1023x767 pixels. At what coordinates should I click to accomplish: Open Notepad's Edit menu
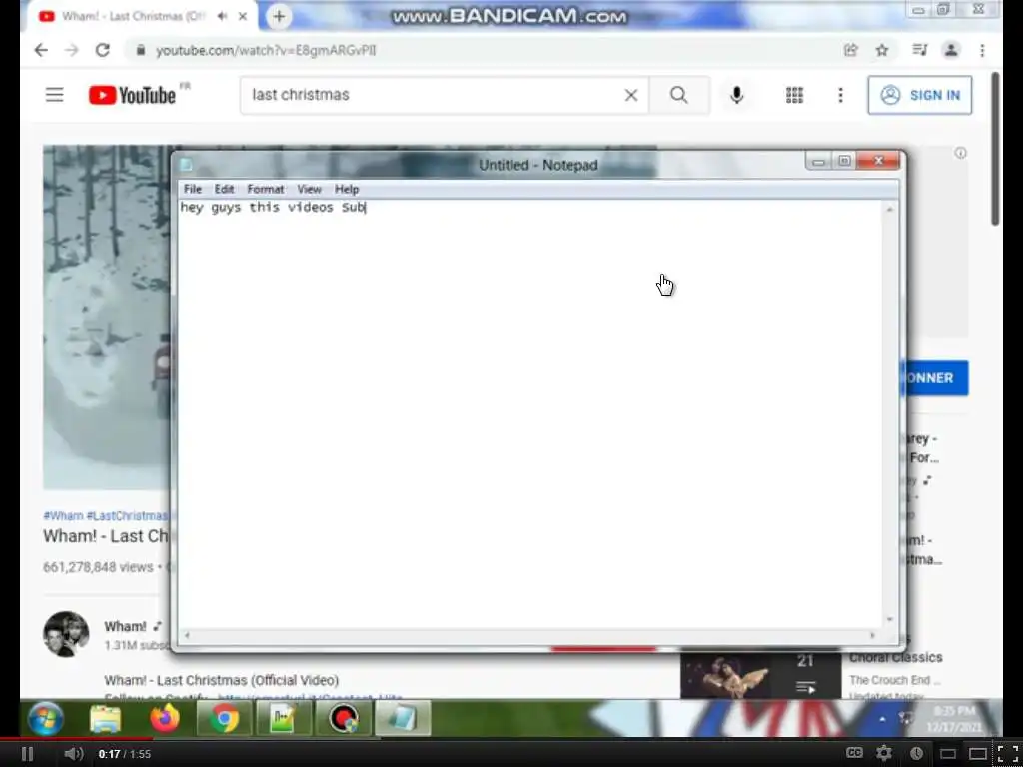coord(224,189)
